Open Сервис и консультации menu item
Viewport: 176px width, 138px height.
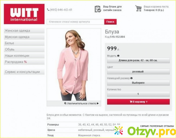pos(24,72)
